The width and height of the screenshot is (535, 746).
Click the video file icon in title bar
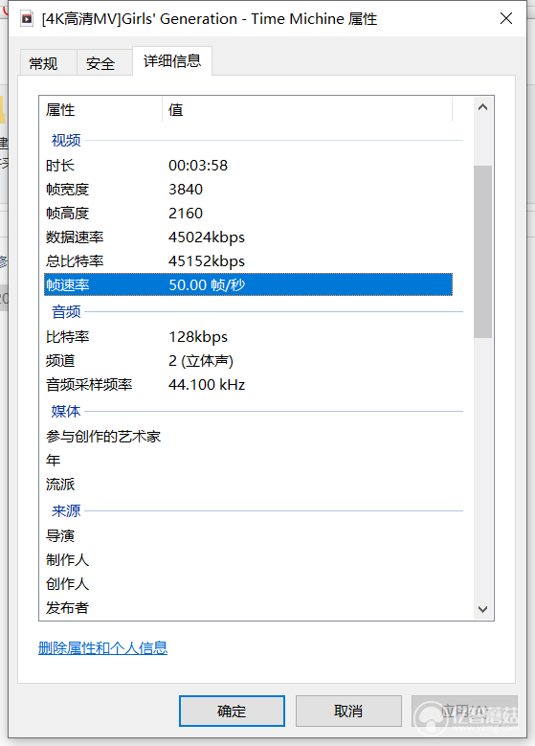pyautogui.click(x=27, y=19)
